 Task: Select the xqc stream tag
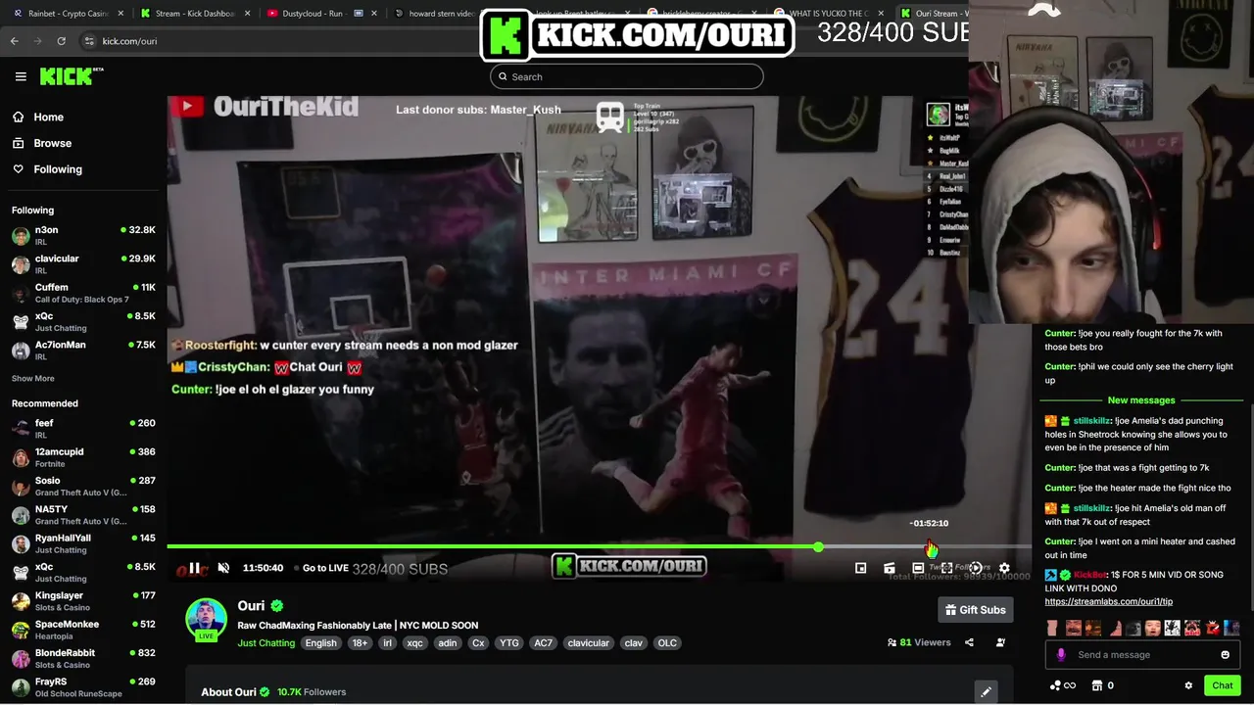[x=414, y=643]
